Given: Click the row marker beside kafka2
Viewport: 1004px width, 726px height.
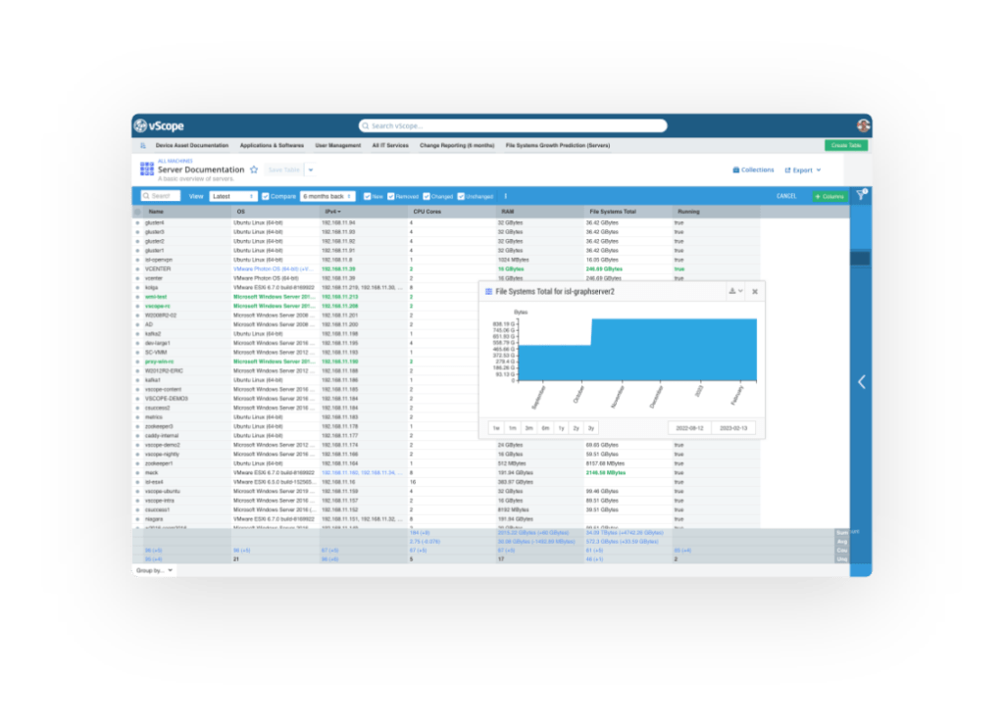Looking at the screenshot, I should point(137,334).
